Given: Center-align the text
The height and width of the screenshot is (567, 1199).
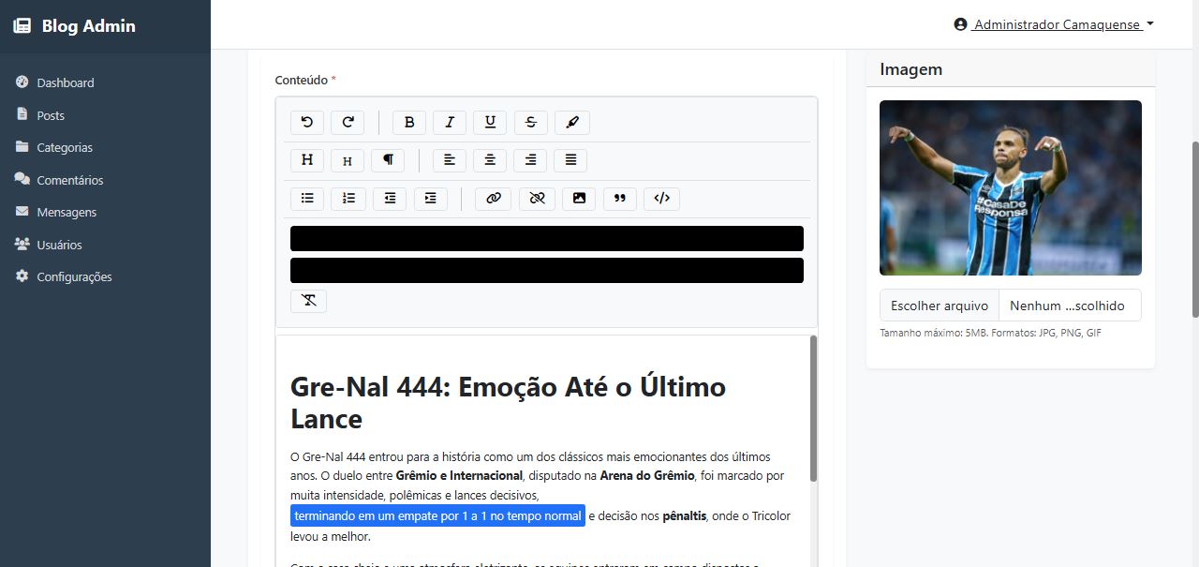Looking at the screenshot, I should point(490,160).
